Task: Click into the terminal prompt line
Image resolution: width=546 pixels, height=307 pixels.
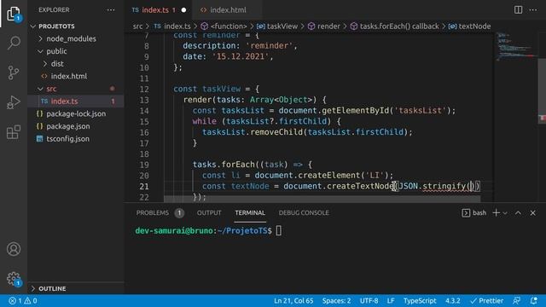Action: (x=208, y=231)
